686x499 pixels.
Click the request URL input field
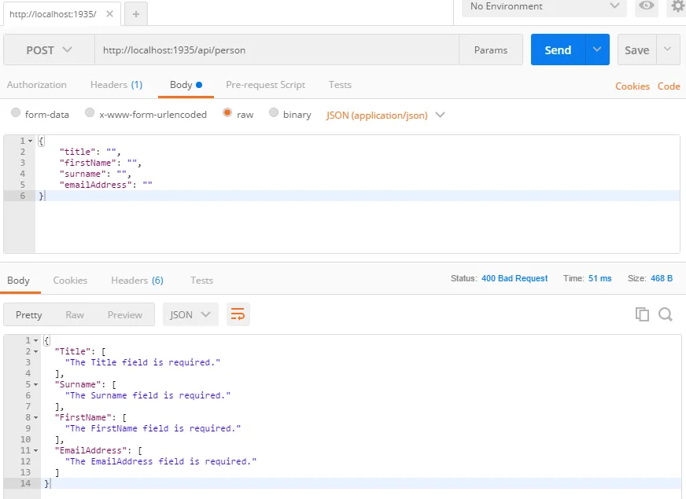(275, 50)
